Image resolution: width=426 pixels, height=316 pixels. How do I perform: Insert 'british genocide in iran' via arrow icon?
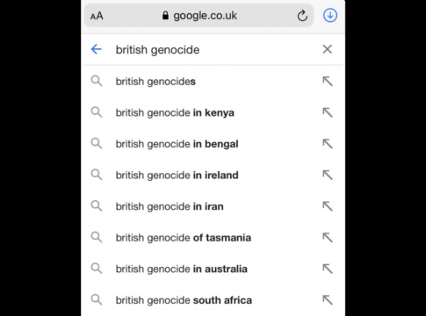click(x=328, y=206)
